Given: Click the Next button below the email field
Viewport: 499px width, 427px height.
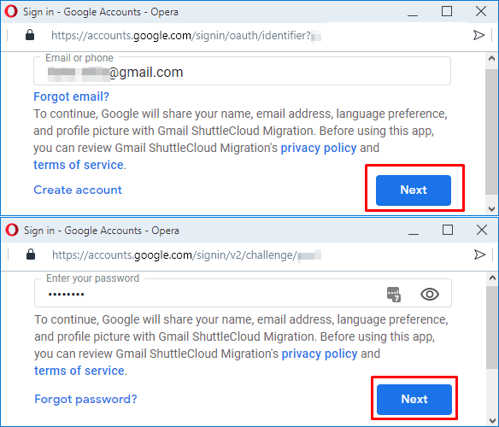Looking at the screenshot, I should point(414,190).
